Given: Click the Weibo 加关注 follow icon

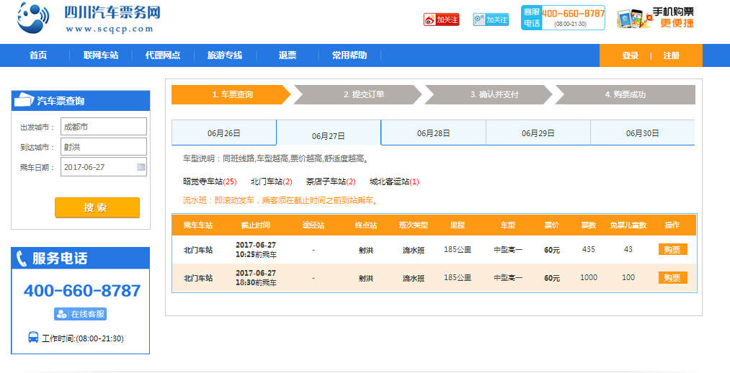Looking at the screenshot, I should click(441, 19).
